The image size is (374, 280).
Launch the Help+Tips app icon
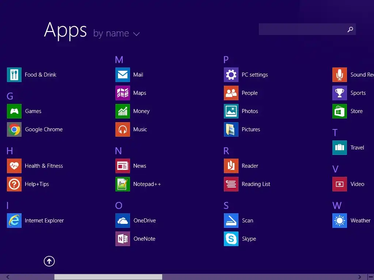[x=14, y=184]
